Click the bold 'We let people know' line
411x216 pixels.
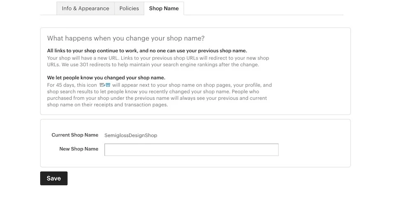pos(106,78)
